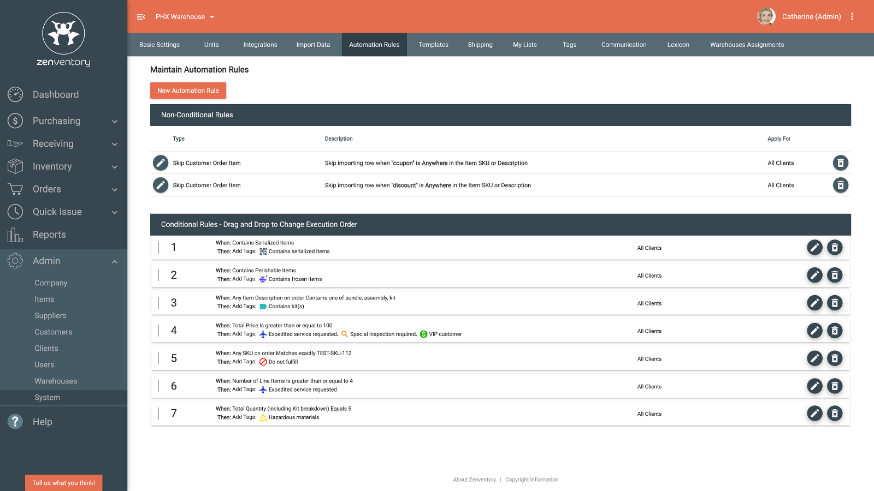Screen dimensions: 874x491
Task: Open the Help question mark icon
Action: coord(15,421)
